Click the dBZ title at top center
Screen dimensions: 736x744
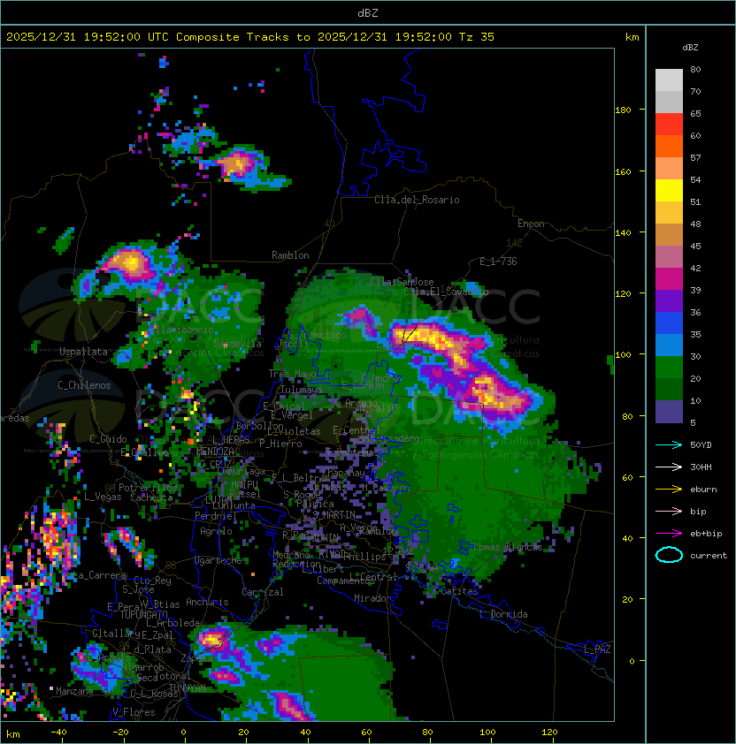[x=368, y=13]
